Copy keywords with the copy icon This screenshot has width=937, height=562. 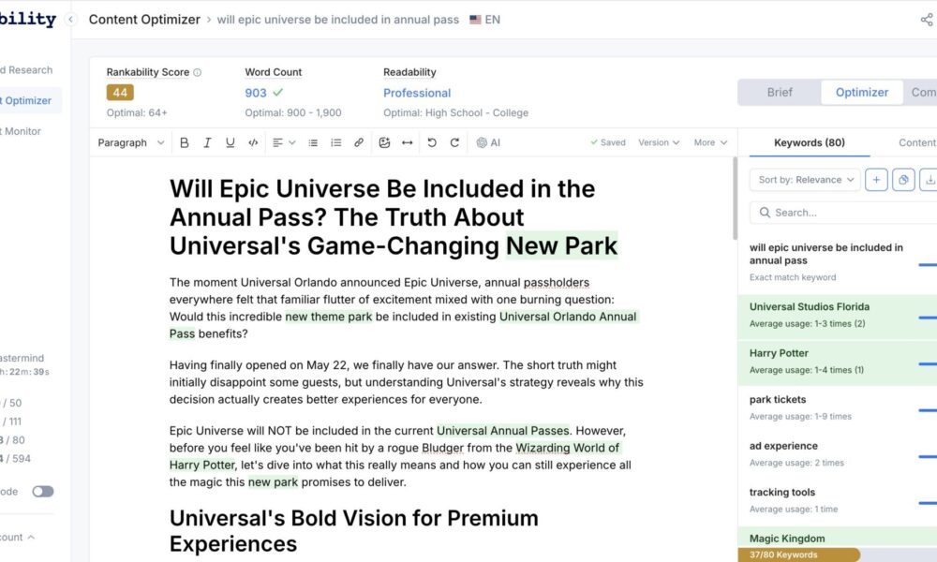[903, 180]
